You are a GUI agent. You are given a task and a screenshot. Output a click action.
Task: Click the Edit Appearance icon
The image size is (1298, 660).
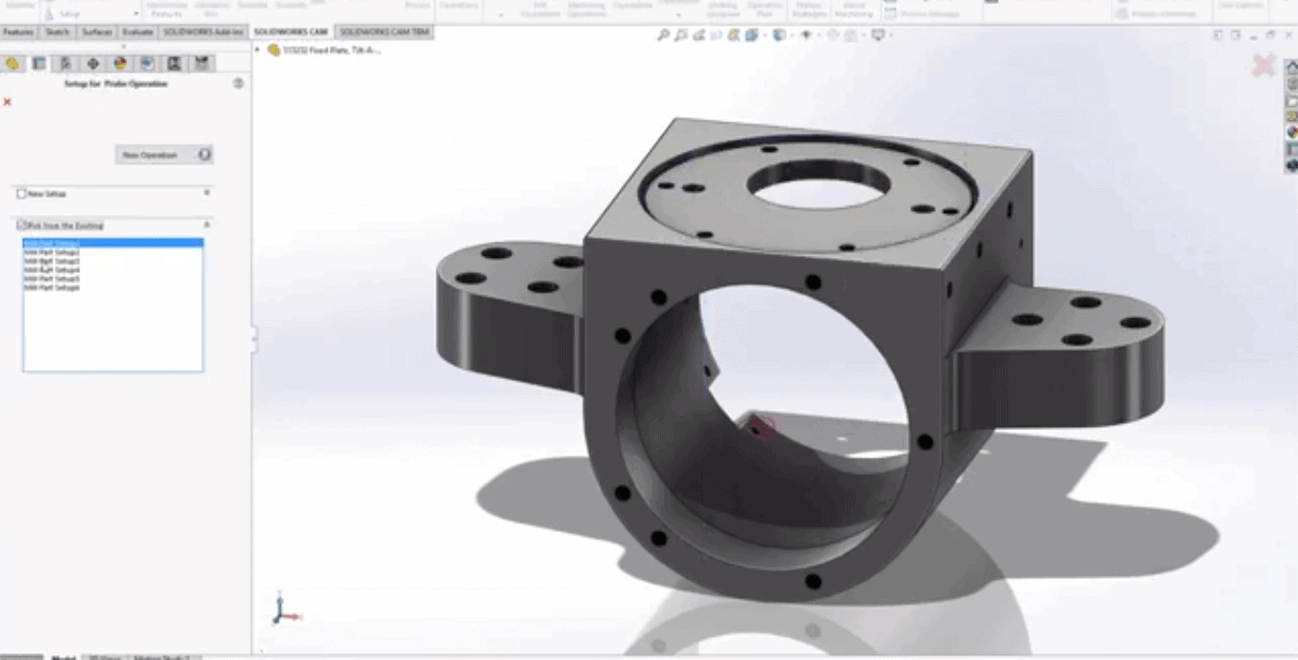tap(832, 35)
